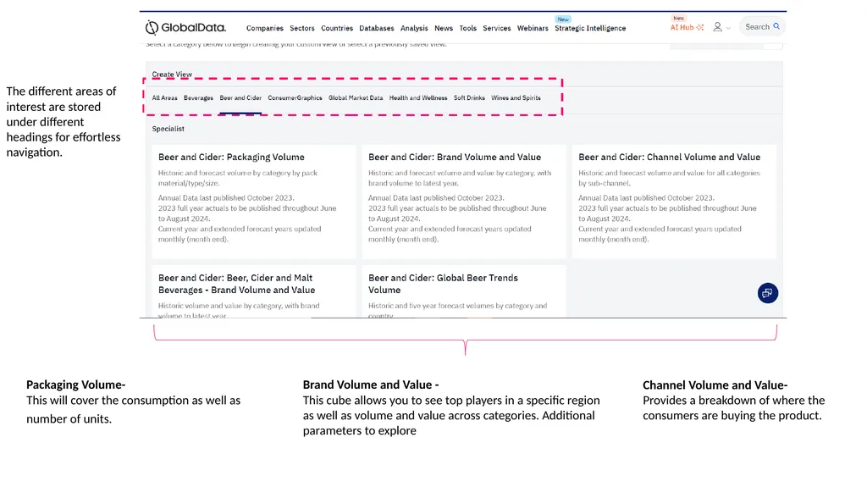This screenshot has height=487, width=867.
Task: Open the Countries menu
Action: click(337, 28)
